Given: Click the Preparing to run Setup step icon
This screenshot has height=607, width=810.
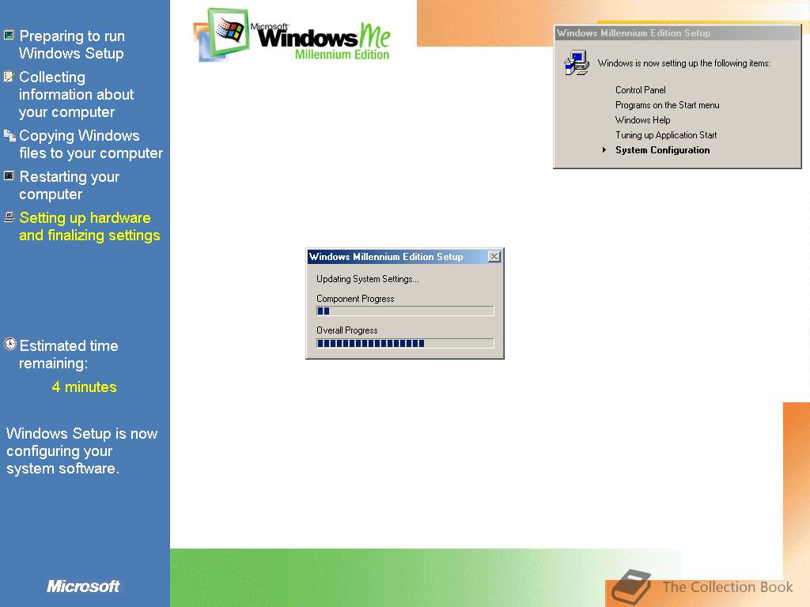Looking at the screenshot, I should (x=9, y=35).
